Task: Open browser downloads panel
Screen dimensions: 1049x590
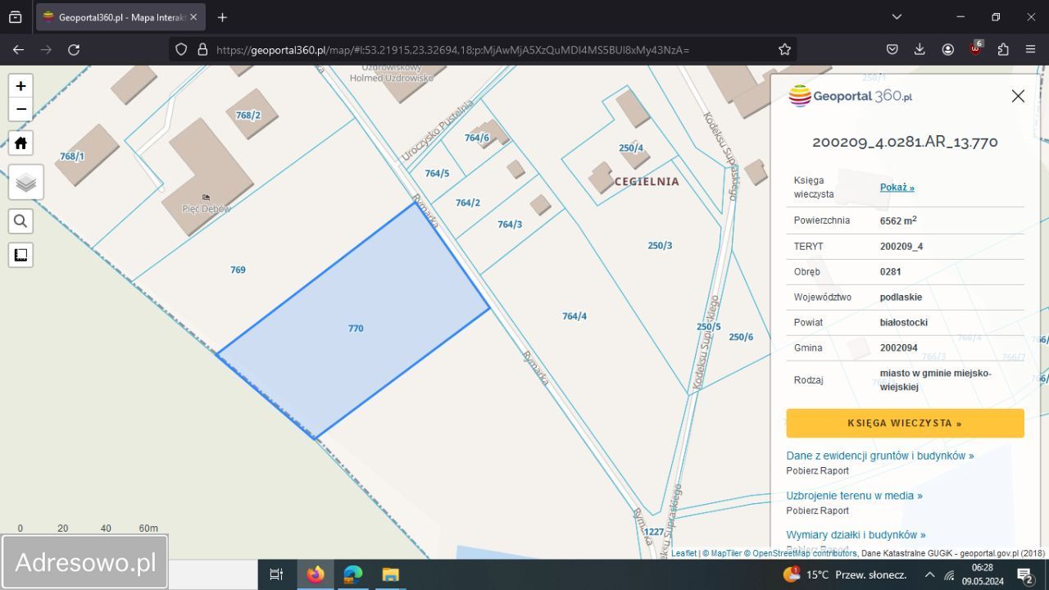Action: (x=920, y=49)
